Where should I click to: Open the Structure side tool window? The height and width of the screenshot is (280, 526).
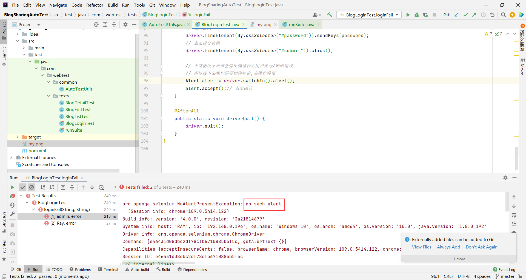click(x=4, y=222)
